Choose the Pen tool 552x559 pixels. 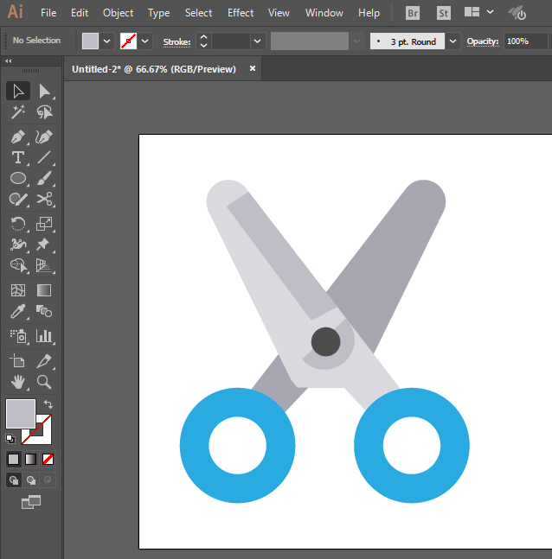coord(17,137)
